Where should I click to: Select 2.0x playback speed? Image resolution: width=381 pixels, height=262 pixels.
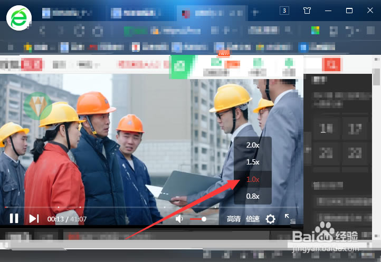253,145
